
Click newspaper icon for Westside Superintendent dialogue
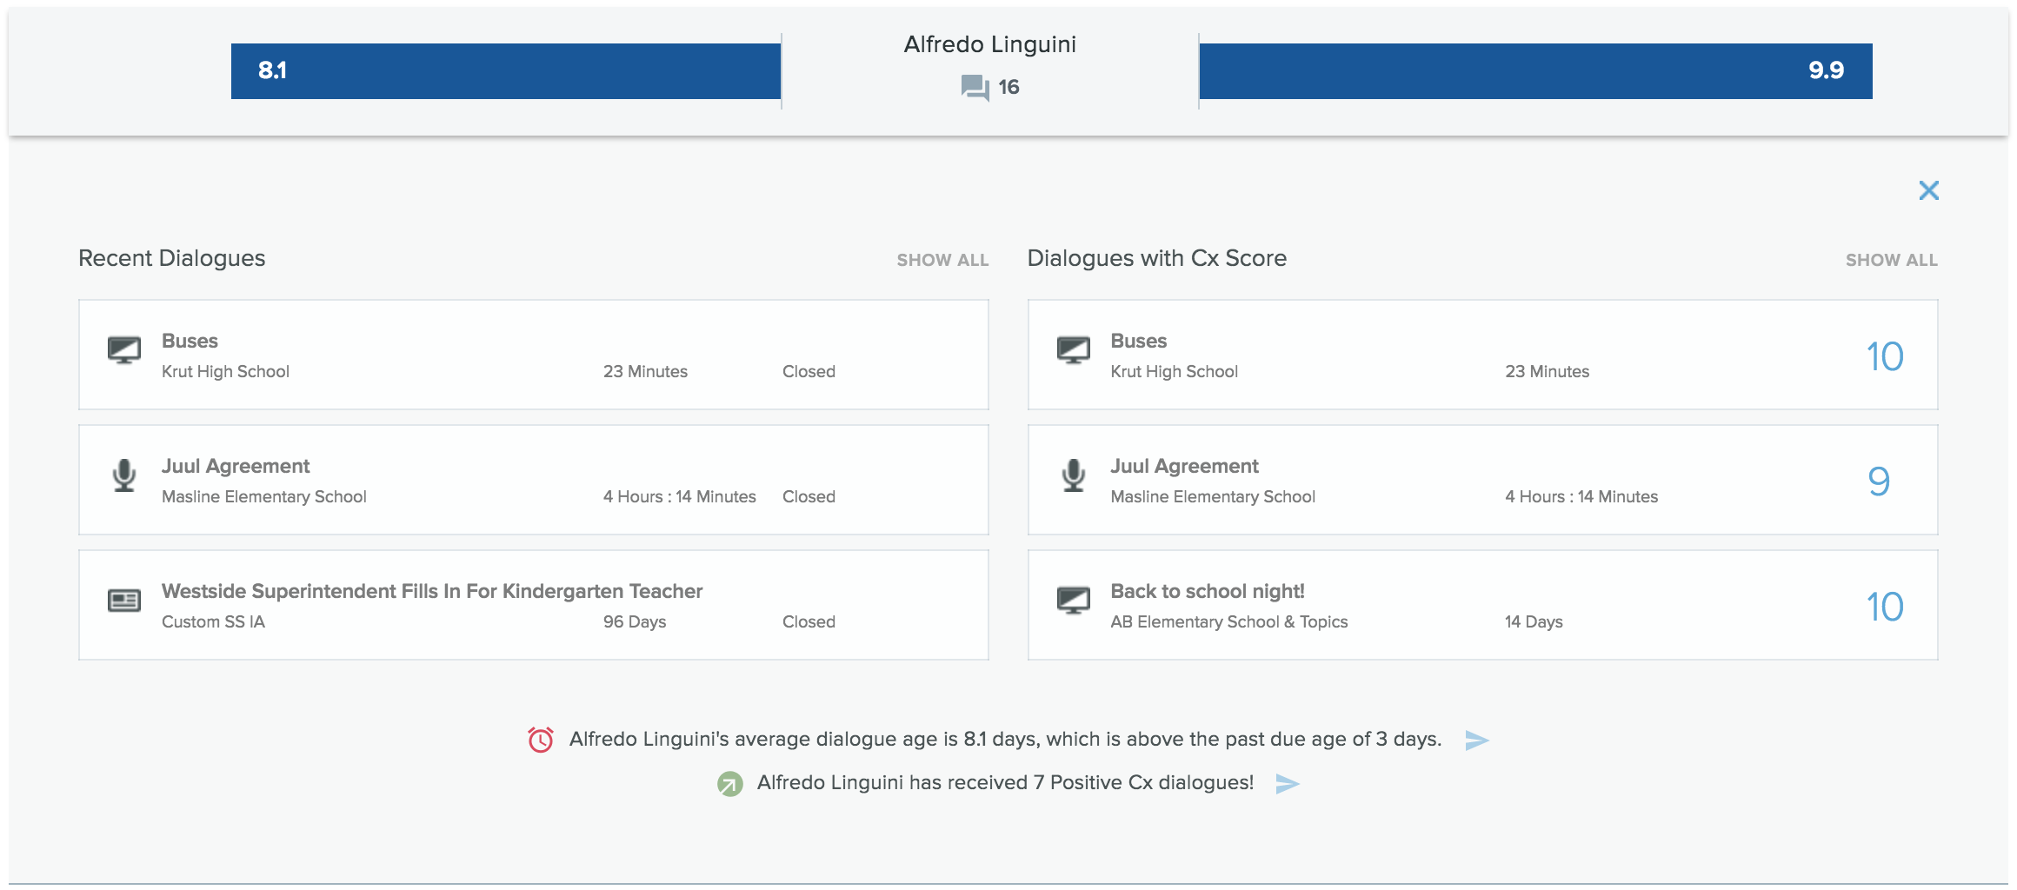click(x=124, y=601)
